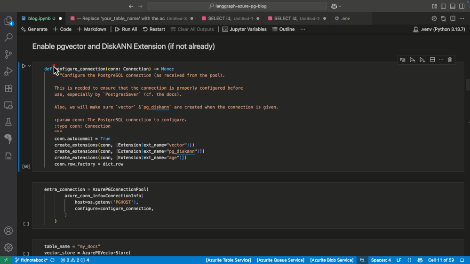Open the Copilot dropdown in title bar
The height and width of the screenshot is (264, 470).
tap(340, 6)
